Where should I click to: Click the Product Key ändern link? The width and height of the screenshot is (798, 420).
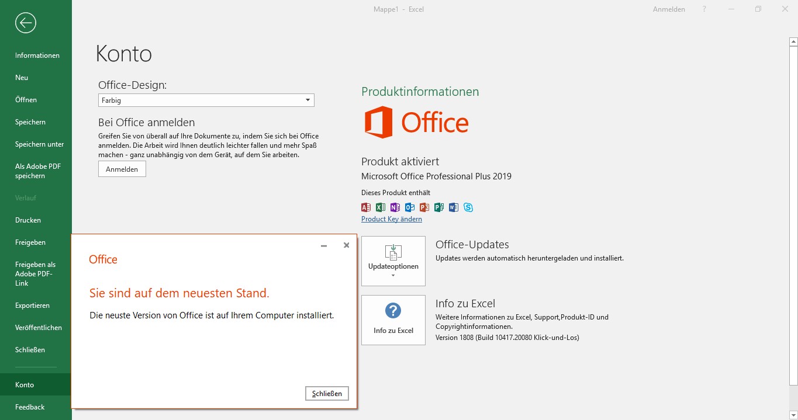click(x=392, y=219)
